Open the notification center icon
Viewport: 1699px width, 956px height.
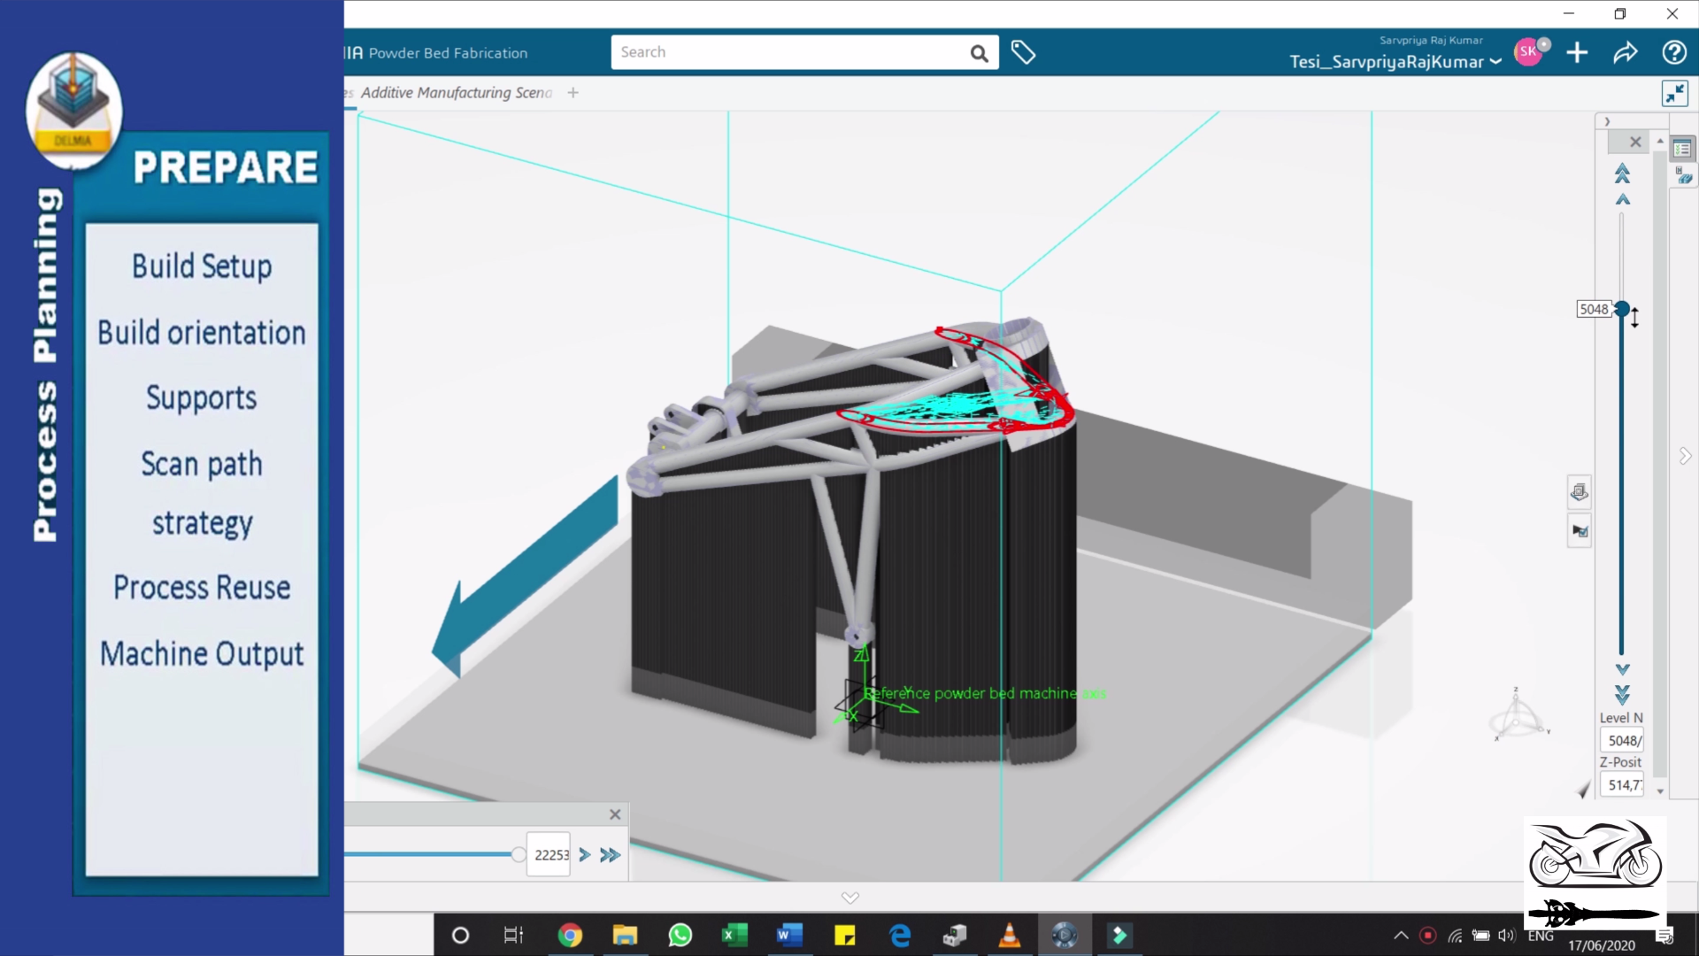point(1664,937)
